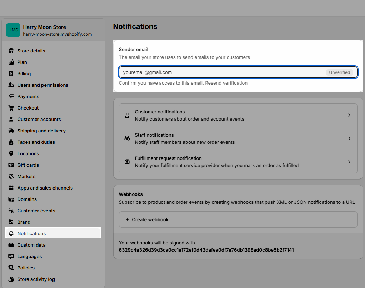Open Apps and sales channels

(53, 187)
